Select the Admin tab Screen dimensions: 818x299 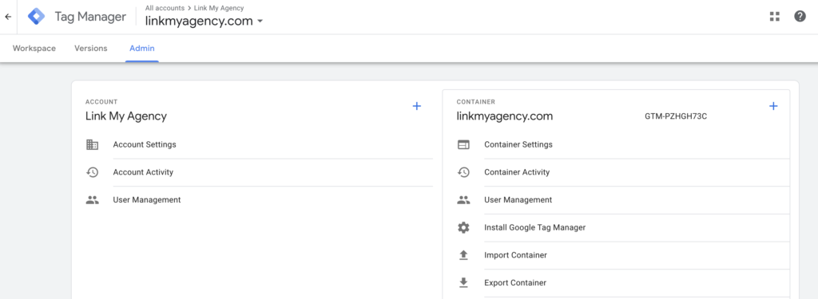[x=142, y=49]
